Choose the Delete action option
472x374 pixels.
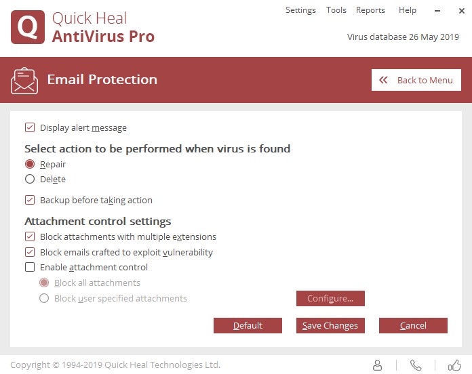click(30, 180)
